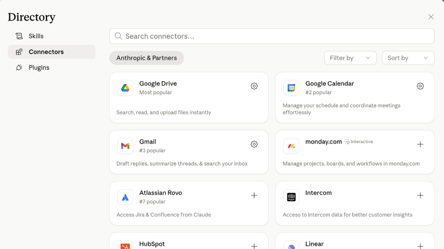Open the HubSpot connector title
The height and width of the screenshot is (249, 444).
pos(152,244)
